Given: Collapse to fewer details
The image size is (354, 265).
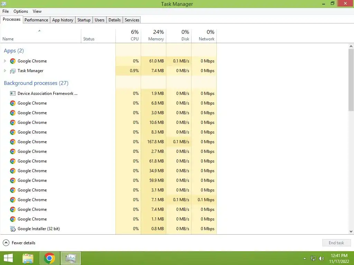Looking at the screenshot, I should 19,243.
